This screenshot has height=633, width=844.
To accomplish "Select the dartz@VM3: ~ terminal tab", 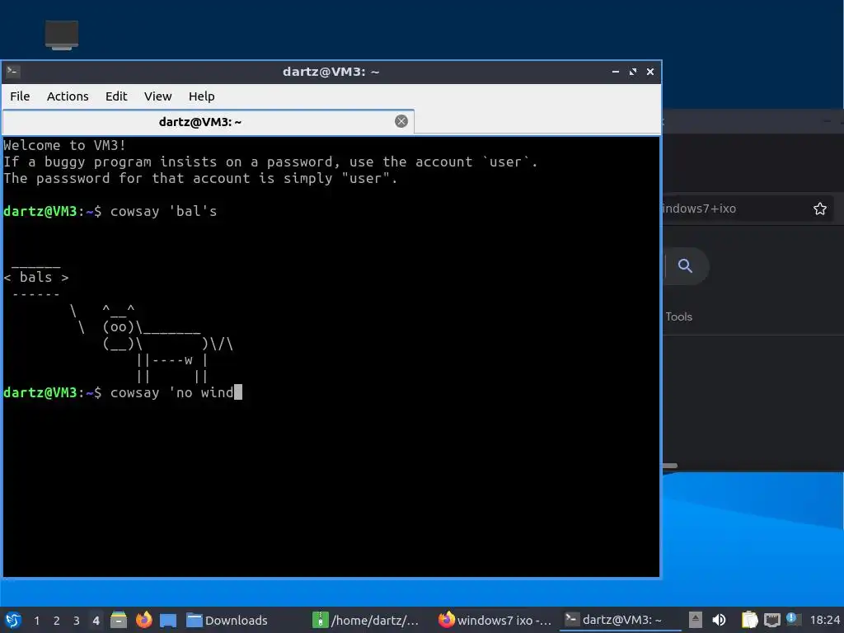I will 209,122.
